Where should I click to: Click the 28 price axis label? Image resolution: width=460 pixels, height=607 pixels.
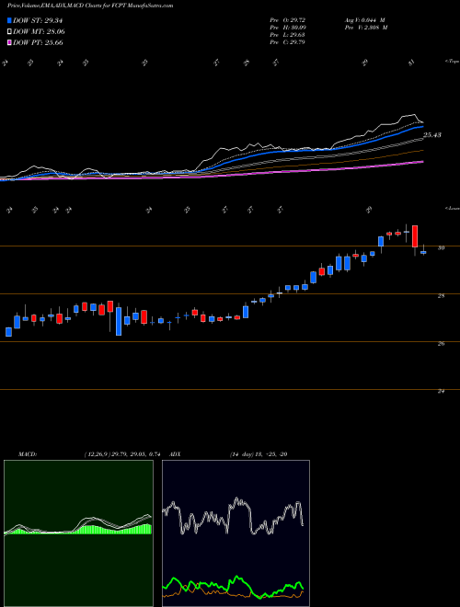pyautogui.click(x=441, y=296)
